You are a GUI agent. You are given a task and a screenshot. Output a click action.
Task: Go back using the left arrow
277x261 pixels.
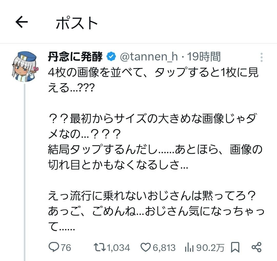pyautogui.click(x=22, y=23)
